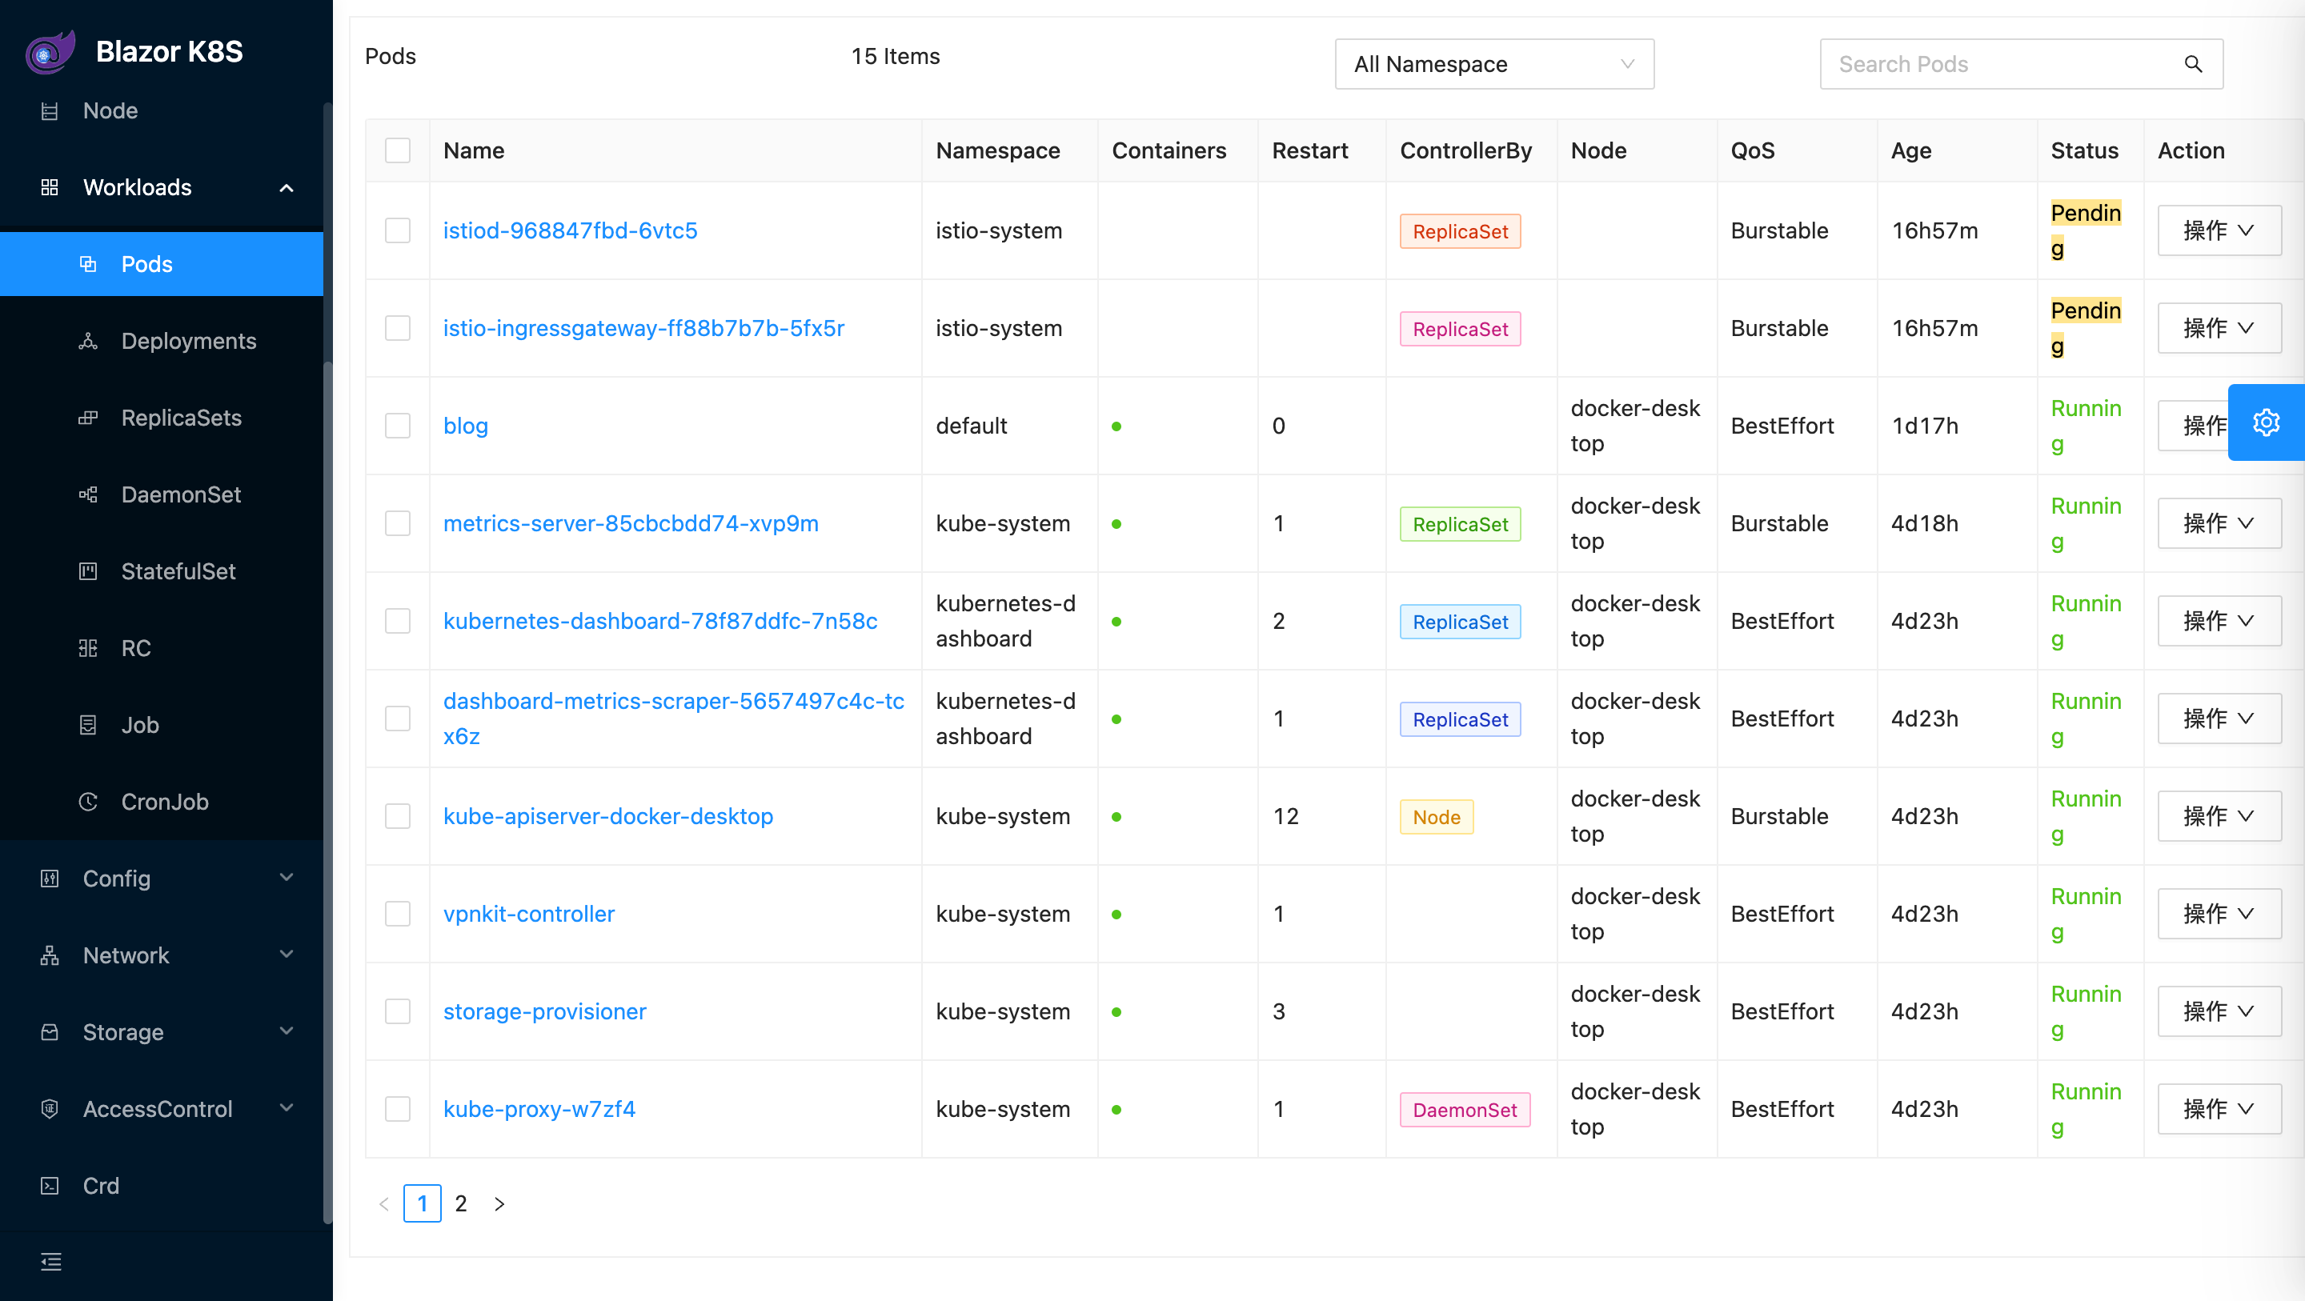Select the kube-proxy-w7zf4 row checkbox
This screenshot has width=2305, height=1301.
point(397,1109)
